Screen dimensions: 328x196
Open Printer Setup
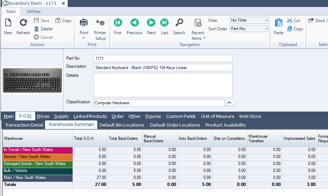(x=100, y=29)
